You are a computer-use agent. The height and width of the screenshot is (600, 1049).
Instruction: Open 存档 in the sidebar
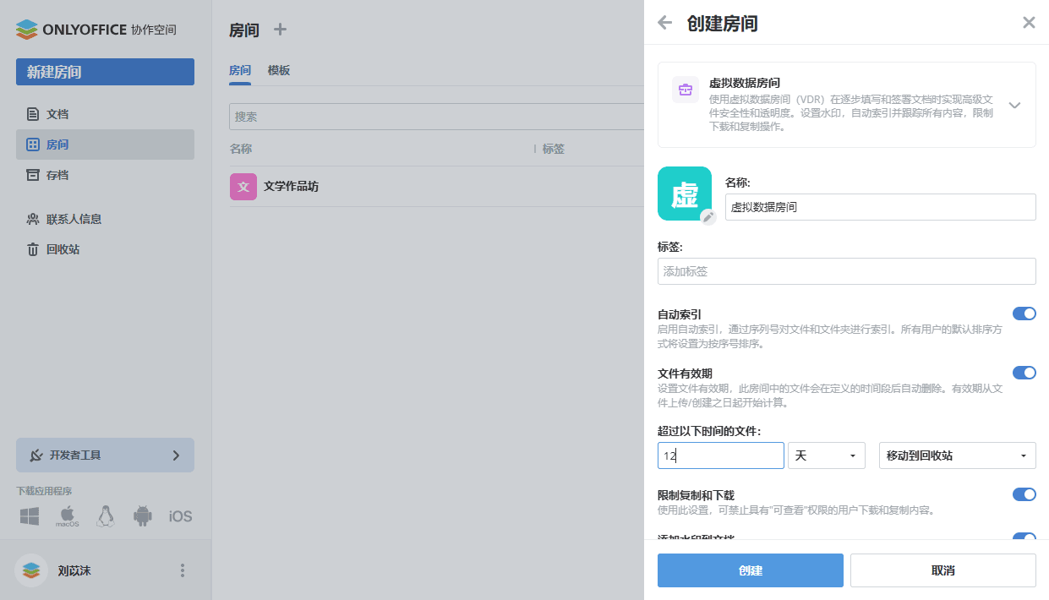105,175
